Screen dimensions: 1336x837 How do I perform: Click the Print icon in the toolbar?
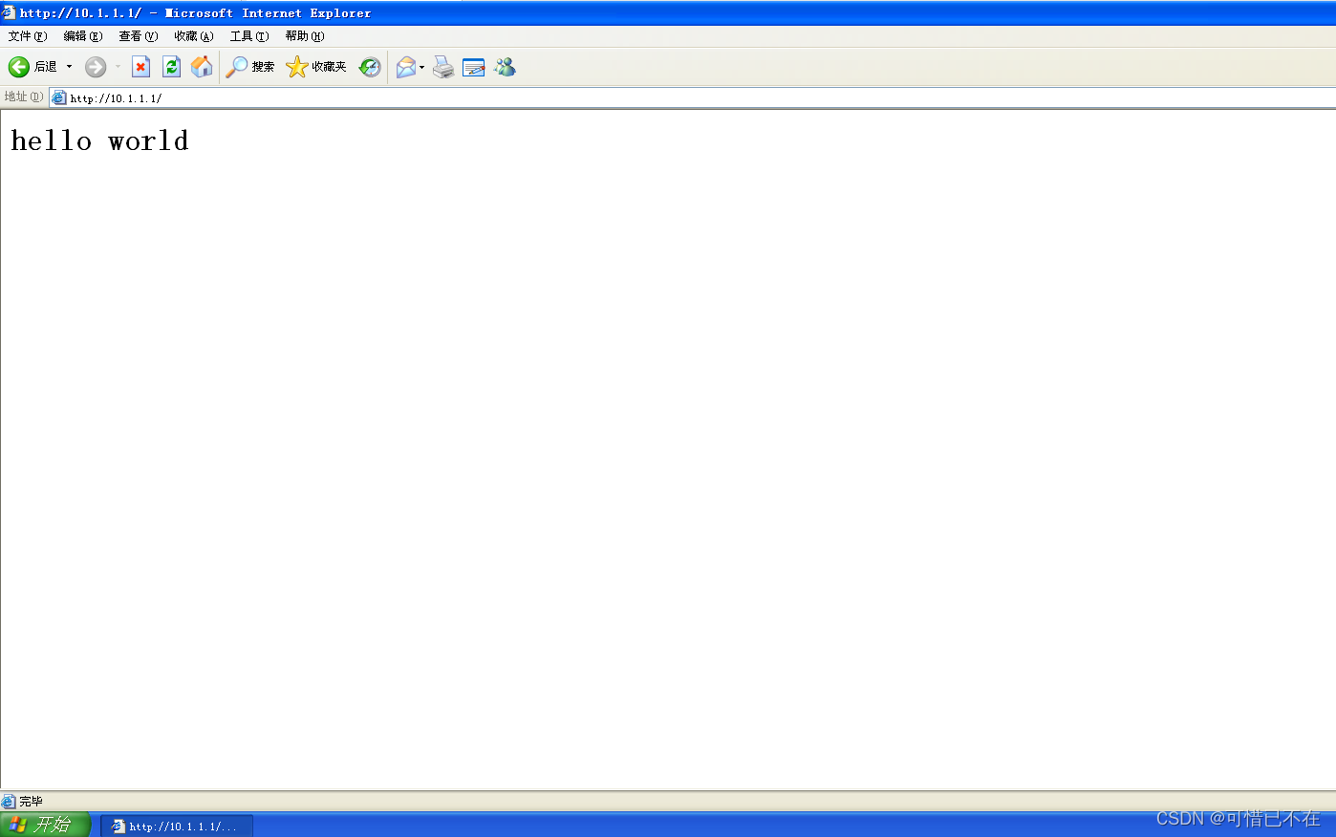pos(442,66)
